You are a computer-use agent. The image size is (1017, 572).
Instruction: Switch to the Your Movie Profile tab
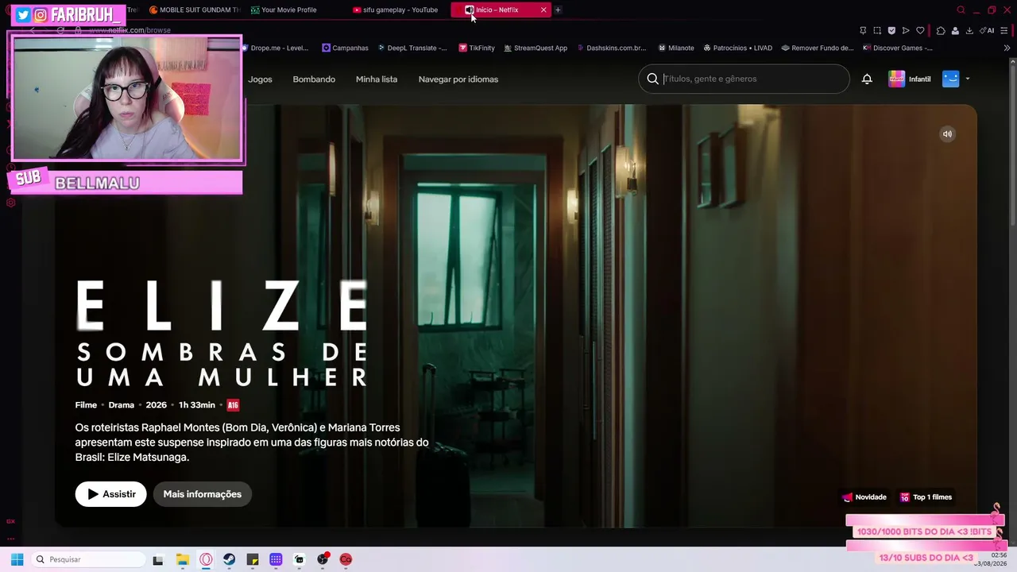(x=284, y=10)
